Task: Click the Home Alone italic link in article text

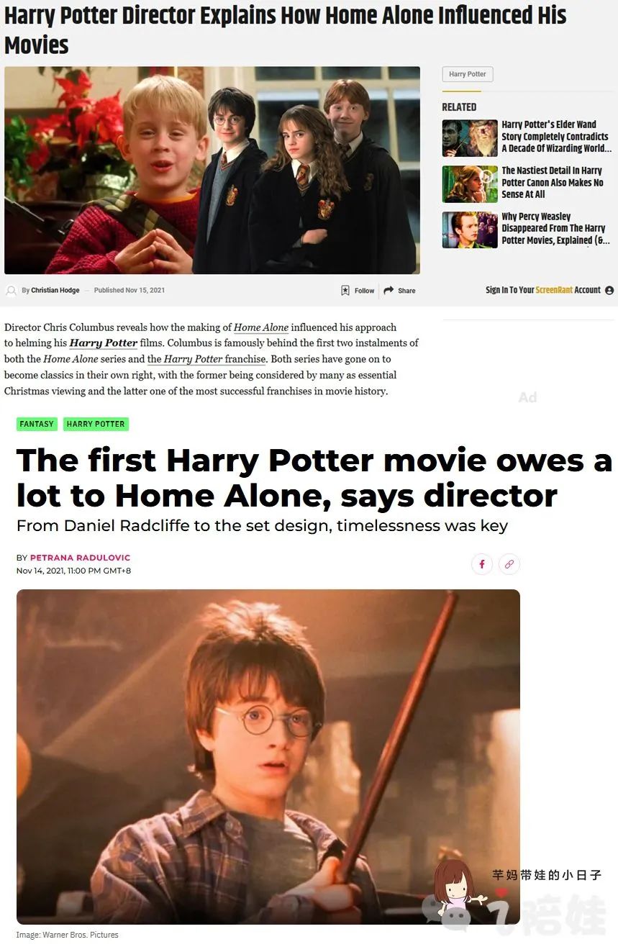Action: point(261,327)
